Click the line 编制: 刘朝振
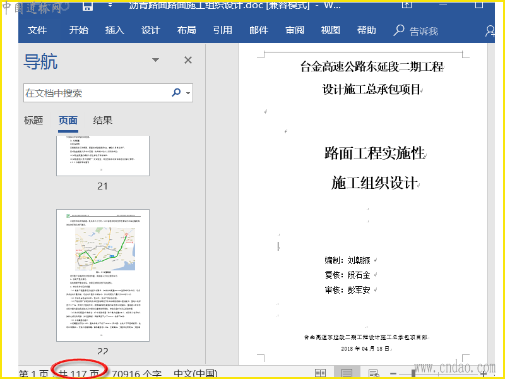 (348, 260)
